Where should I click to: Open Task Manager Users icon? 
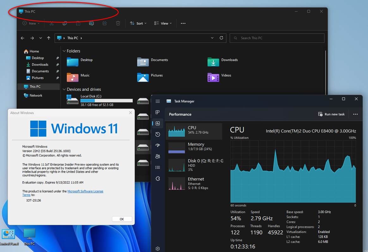click(158, 156)
